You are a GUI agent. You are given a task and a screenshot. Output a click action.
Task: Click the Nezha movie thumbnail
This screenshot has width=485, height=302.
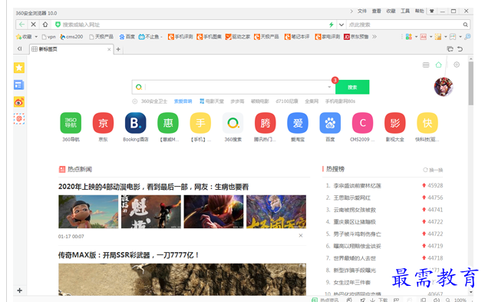[x=88, y=211]
